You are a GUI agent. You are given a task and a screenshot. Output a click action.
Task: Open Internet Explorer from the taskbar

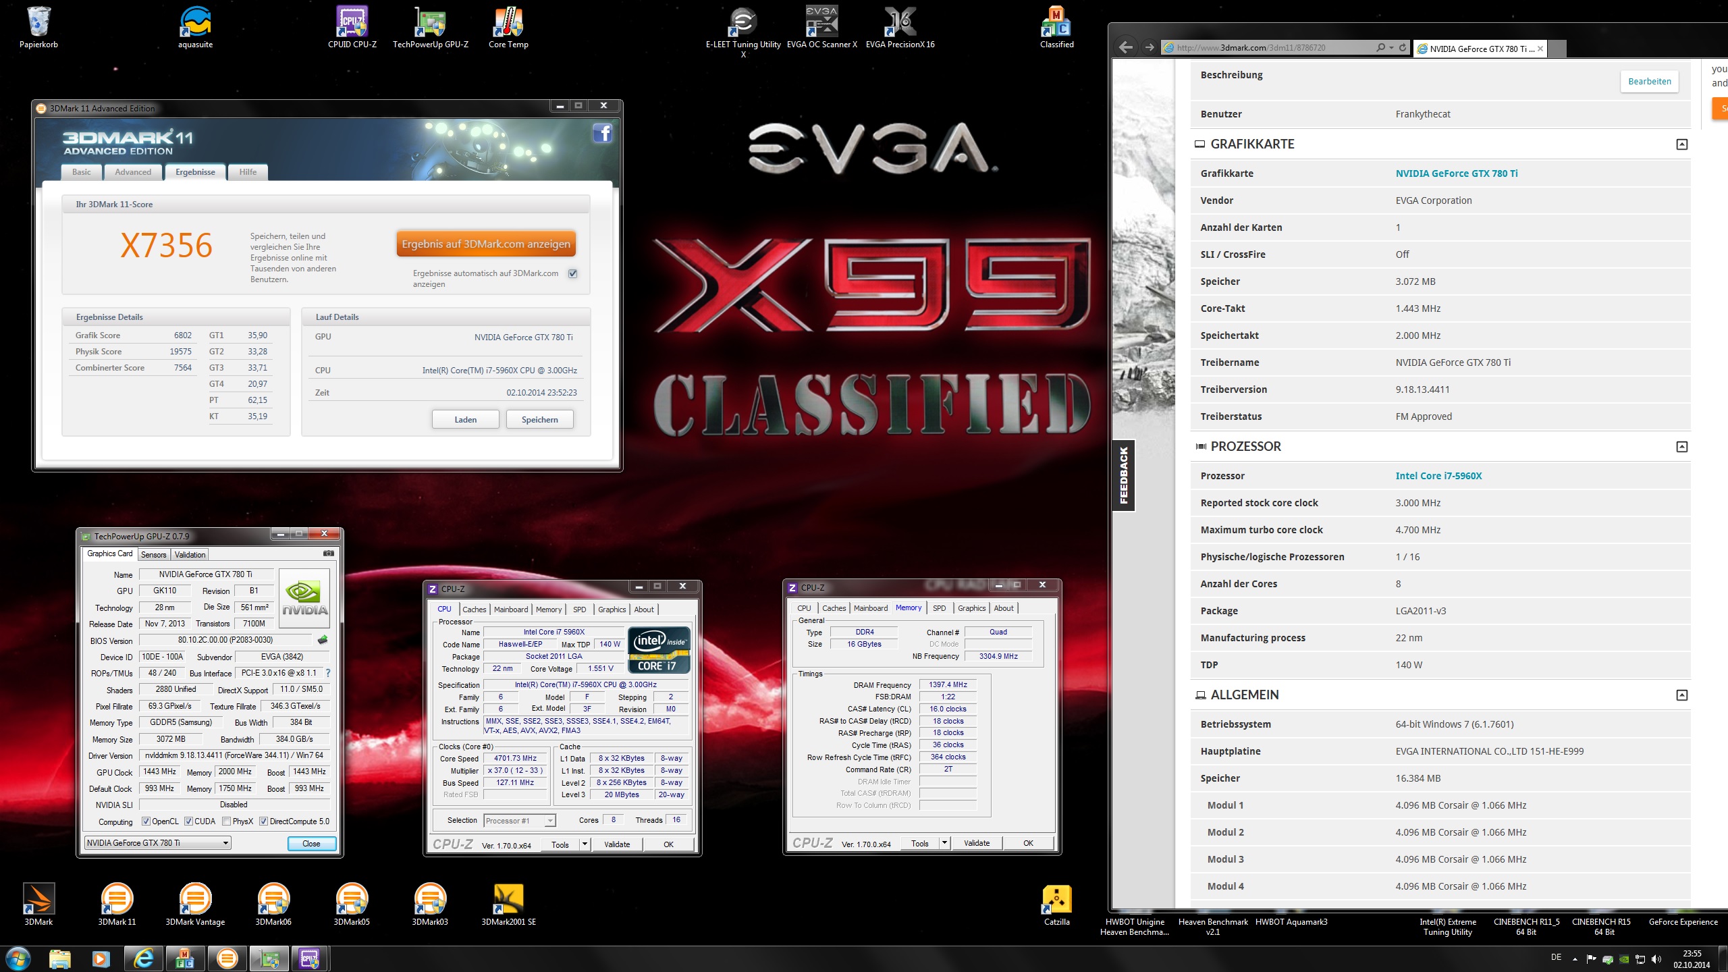pos(143,958)
